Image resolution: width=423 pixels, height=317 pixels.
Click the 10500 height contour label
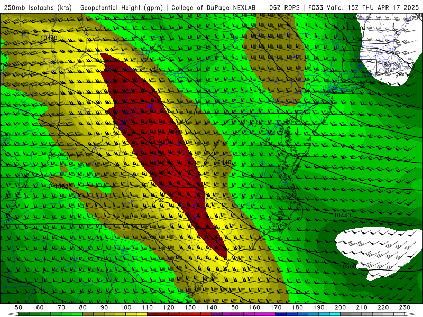(x=347, y=267)
